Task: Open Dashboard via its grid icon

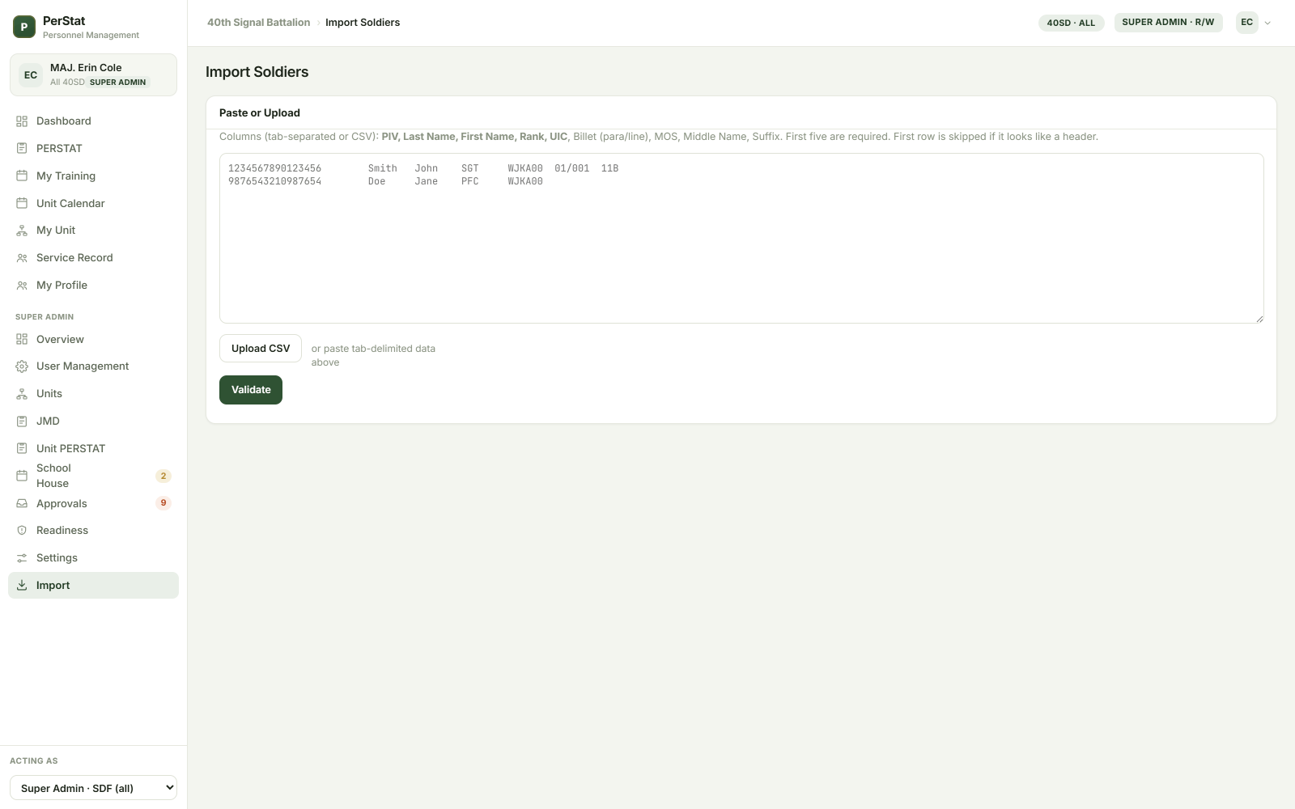Action: 22,121
